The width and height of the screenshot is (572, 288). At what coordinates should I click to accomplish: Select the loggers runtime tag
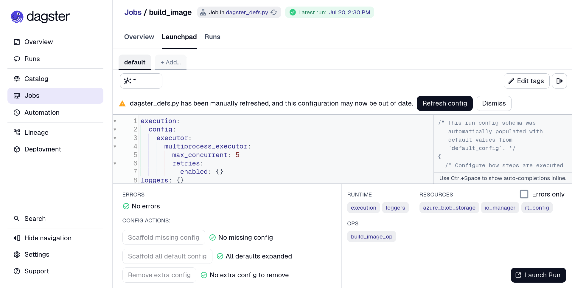point(395,208)
